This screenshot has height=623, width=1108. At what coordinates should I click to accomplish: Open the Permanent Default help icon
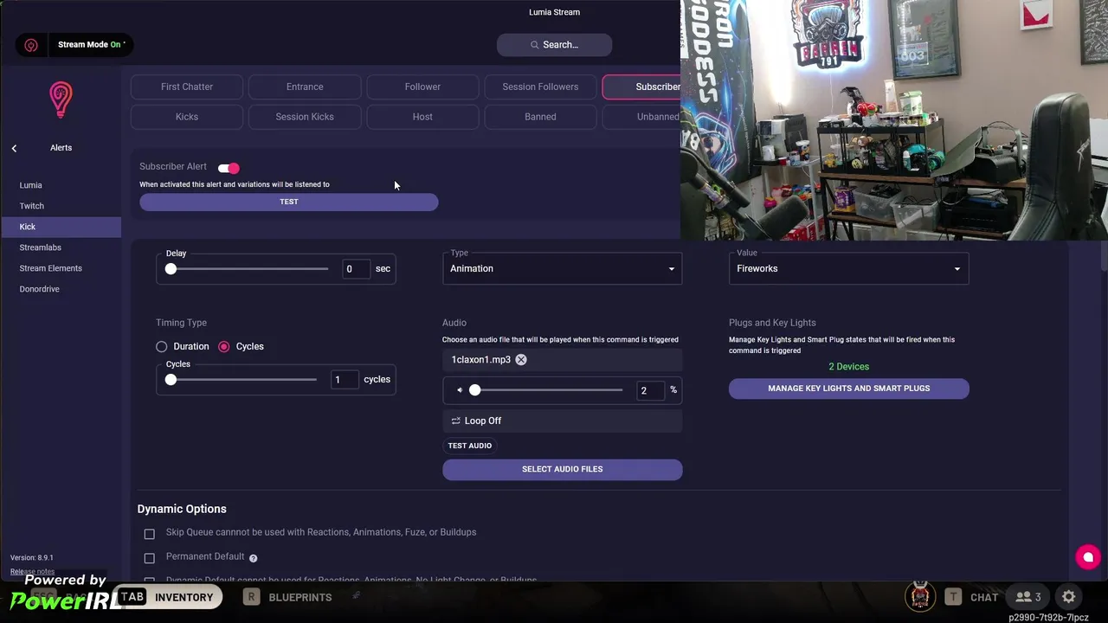click(x=254, y=558)
